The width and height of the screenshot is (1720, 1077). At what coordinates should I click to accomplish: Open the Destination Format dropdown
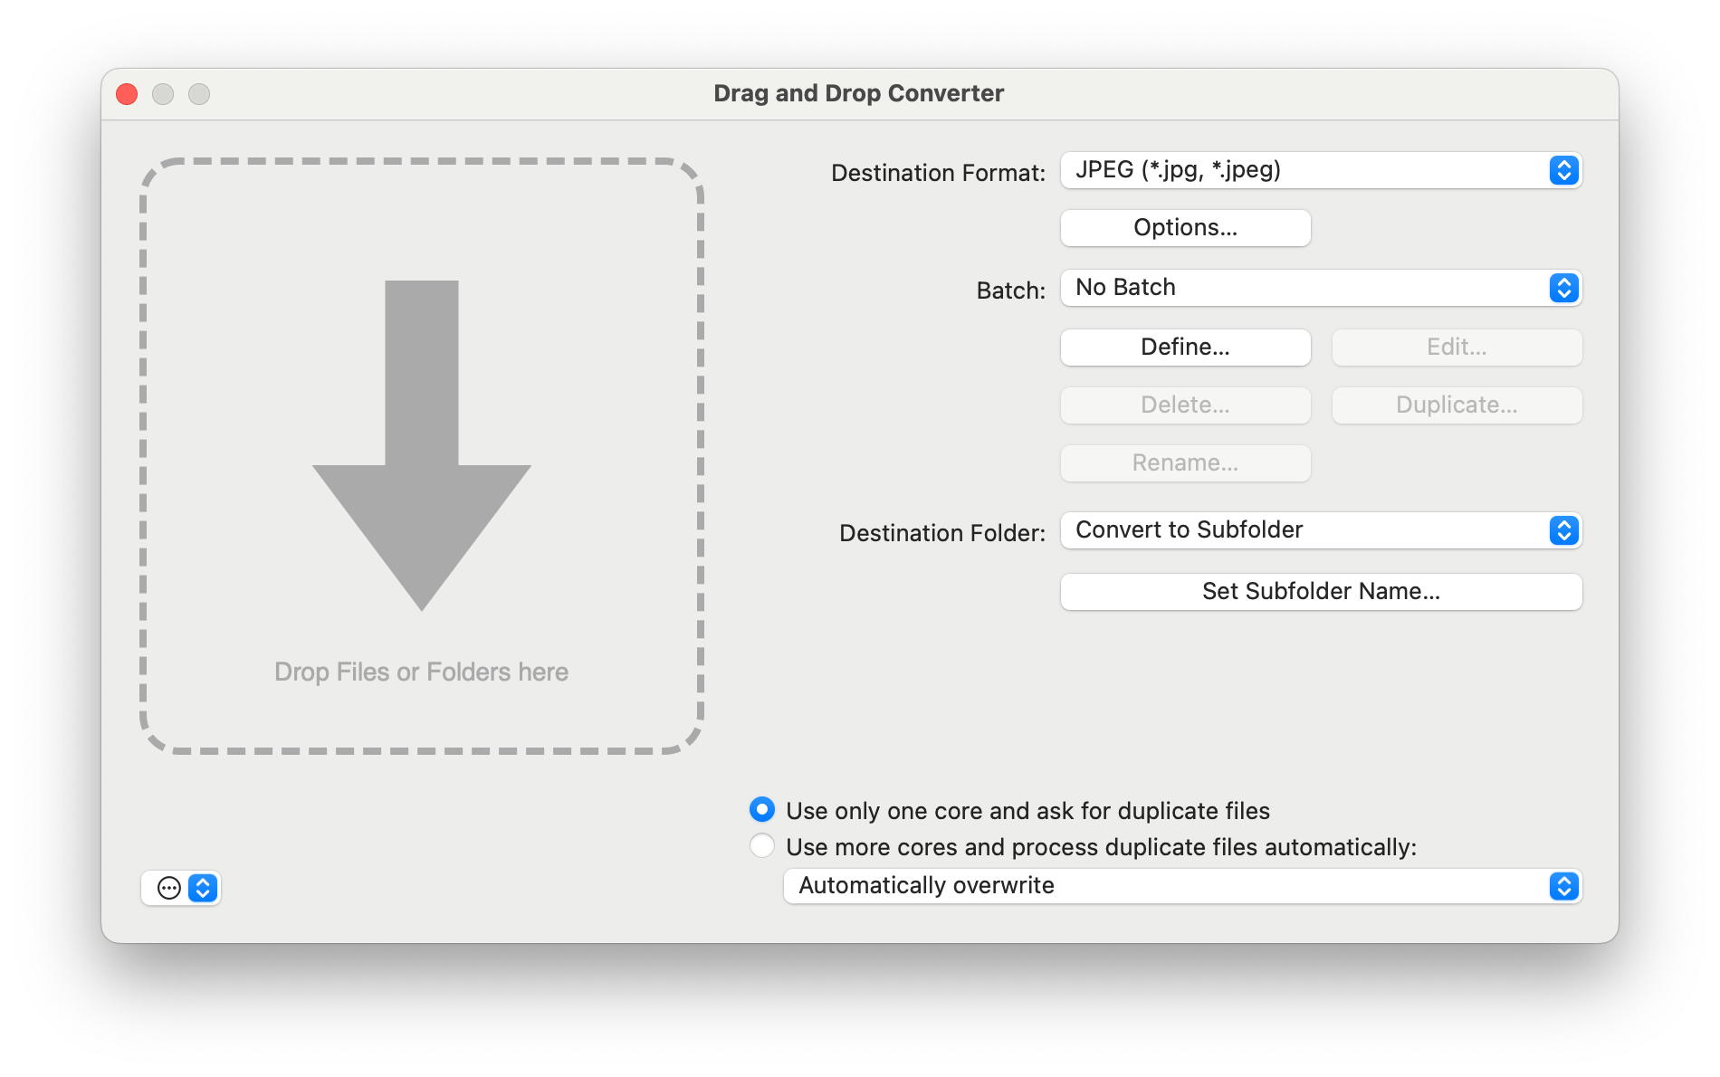click(1321, 170)
